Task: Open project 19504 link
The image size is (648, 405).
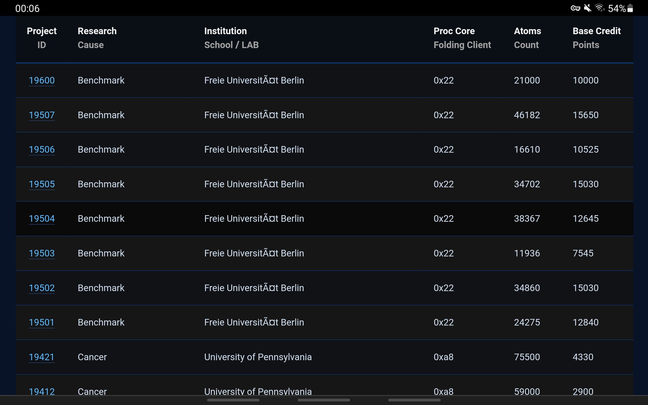Action: pos(42,218)
